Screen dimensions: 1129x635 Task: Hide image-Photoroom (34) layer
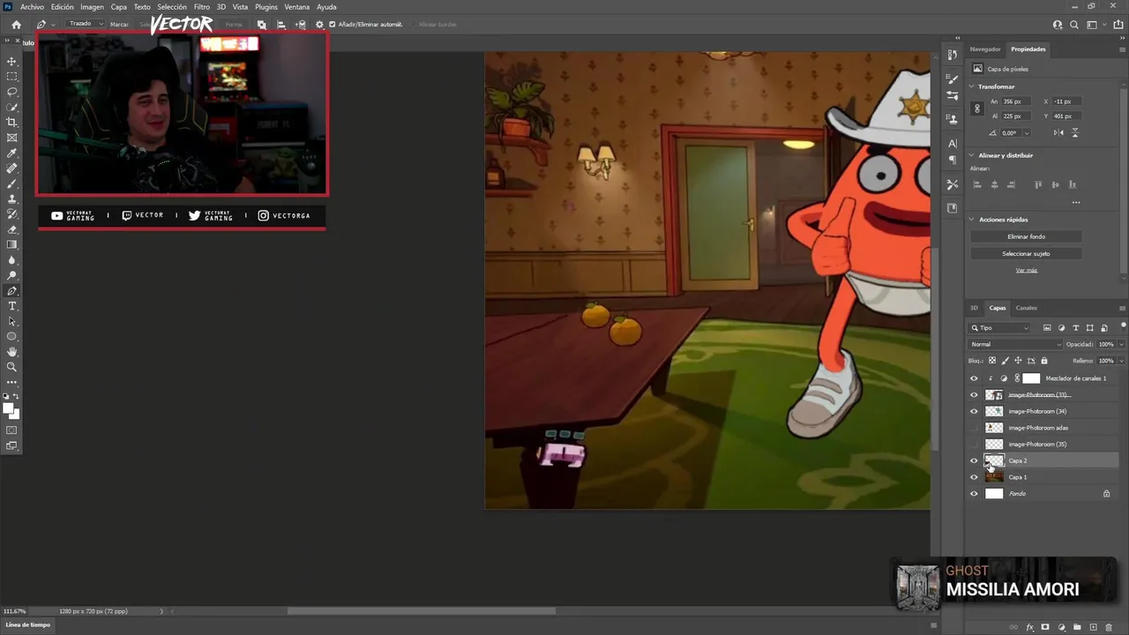[x=974, y=411]
